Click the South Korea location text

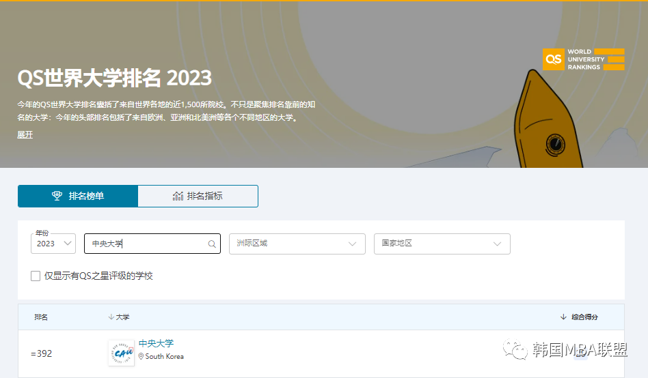click(x=164, y=356)
